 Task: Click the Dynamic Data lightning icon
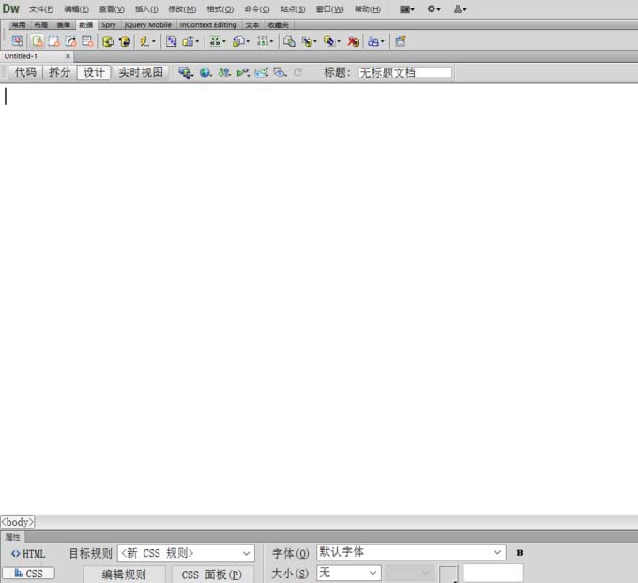[147, 41]
